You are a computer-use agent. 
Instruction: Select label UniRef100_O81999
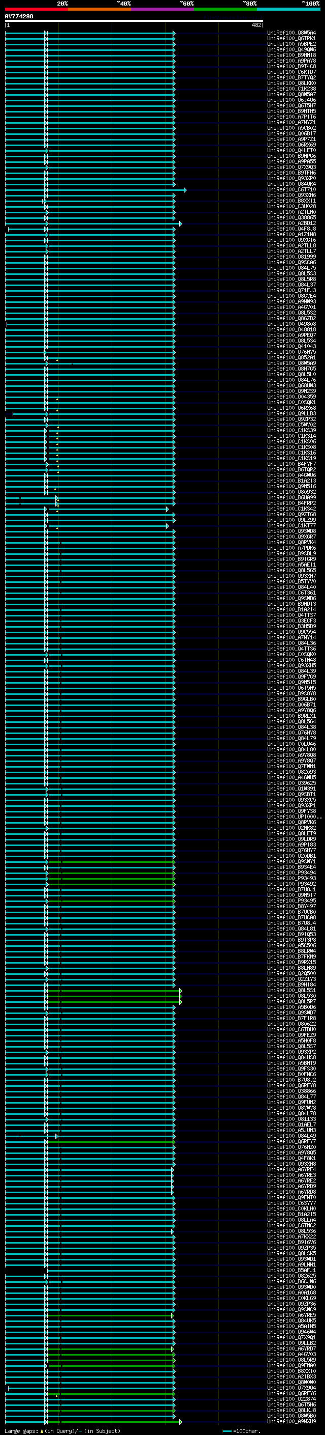point(291,257)
